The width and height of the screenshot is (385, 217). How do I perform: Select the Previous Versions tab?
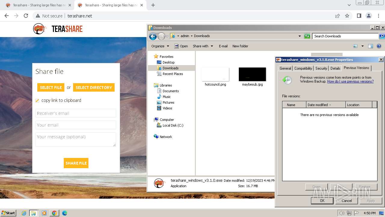pos(356,68)
